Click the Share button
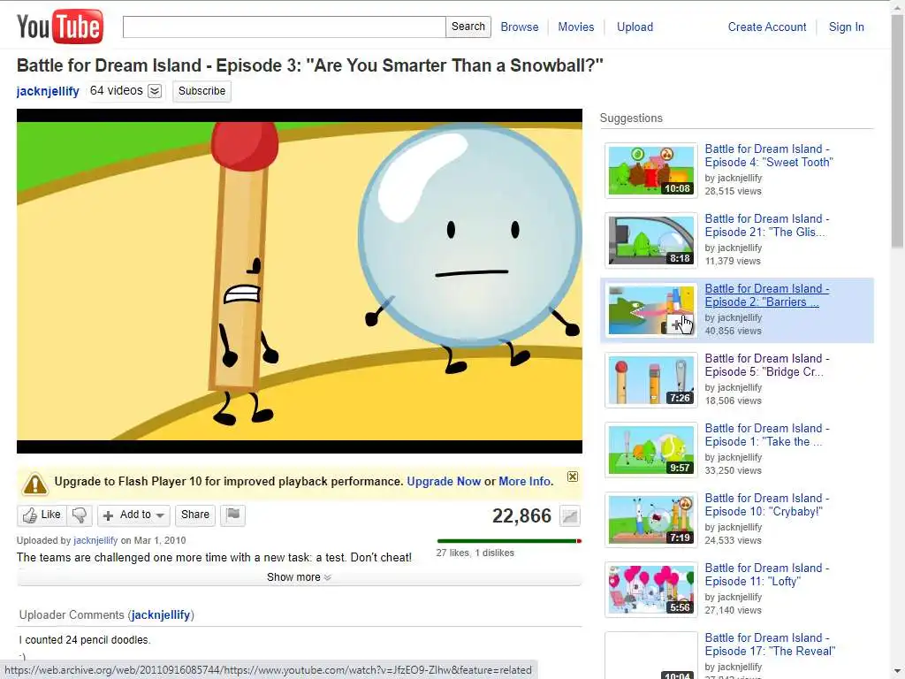 point(195,515)
